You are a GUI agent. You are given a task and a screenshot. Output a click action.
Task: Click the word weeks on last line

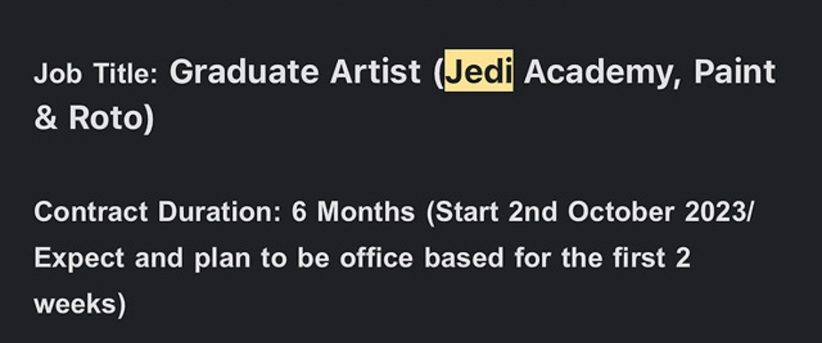75,304
